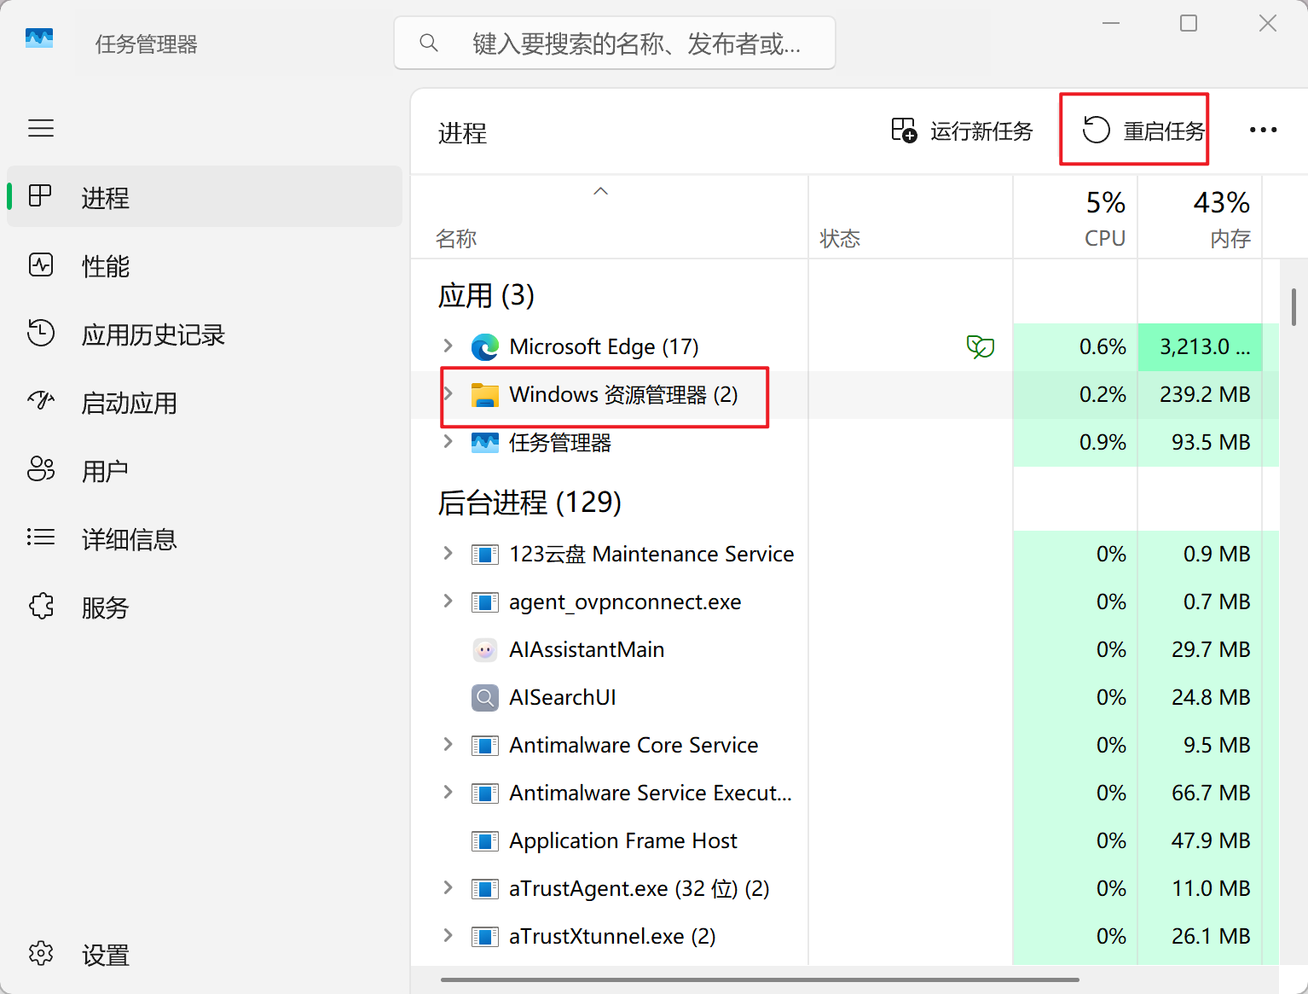Viewport: 1308px width, 994px height.
Task: Expand 123云盘 Maintenance Service row
Action: pos(448,553)
